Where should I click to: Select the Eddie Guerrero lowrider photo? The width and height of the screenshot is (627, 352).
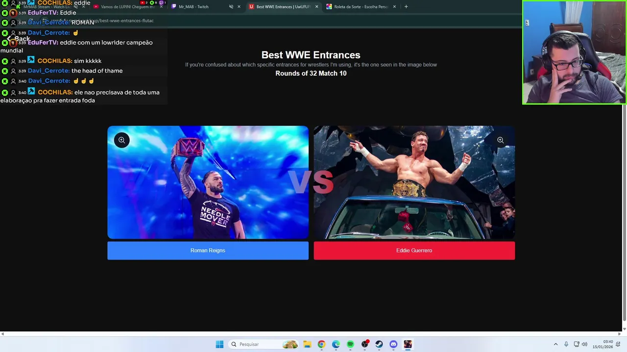coord(414,182)
